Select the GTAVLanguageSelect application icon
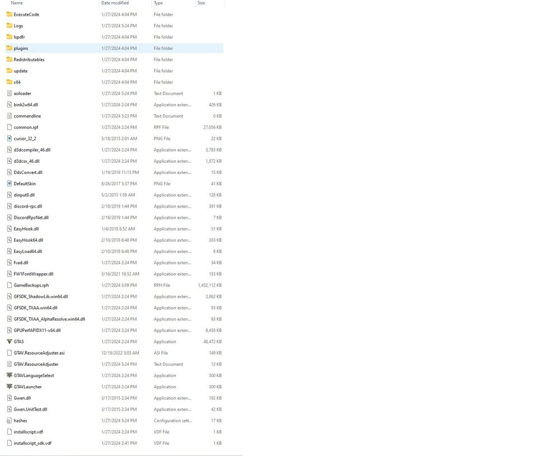 pos(10,375)
